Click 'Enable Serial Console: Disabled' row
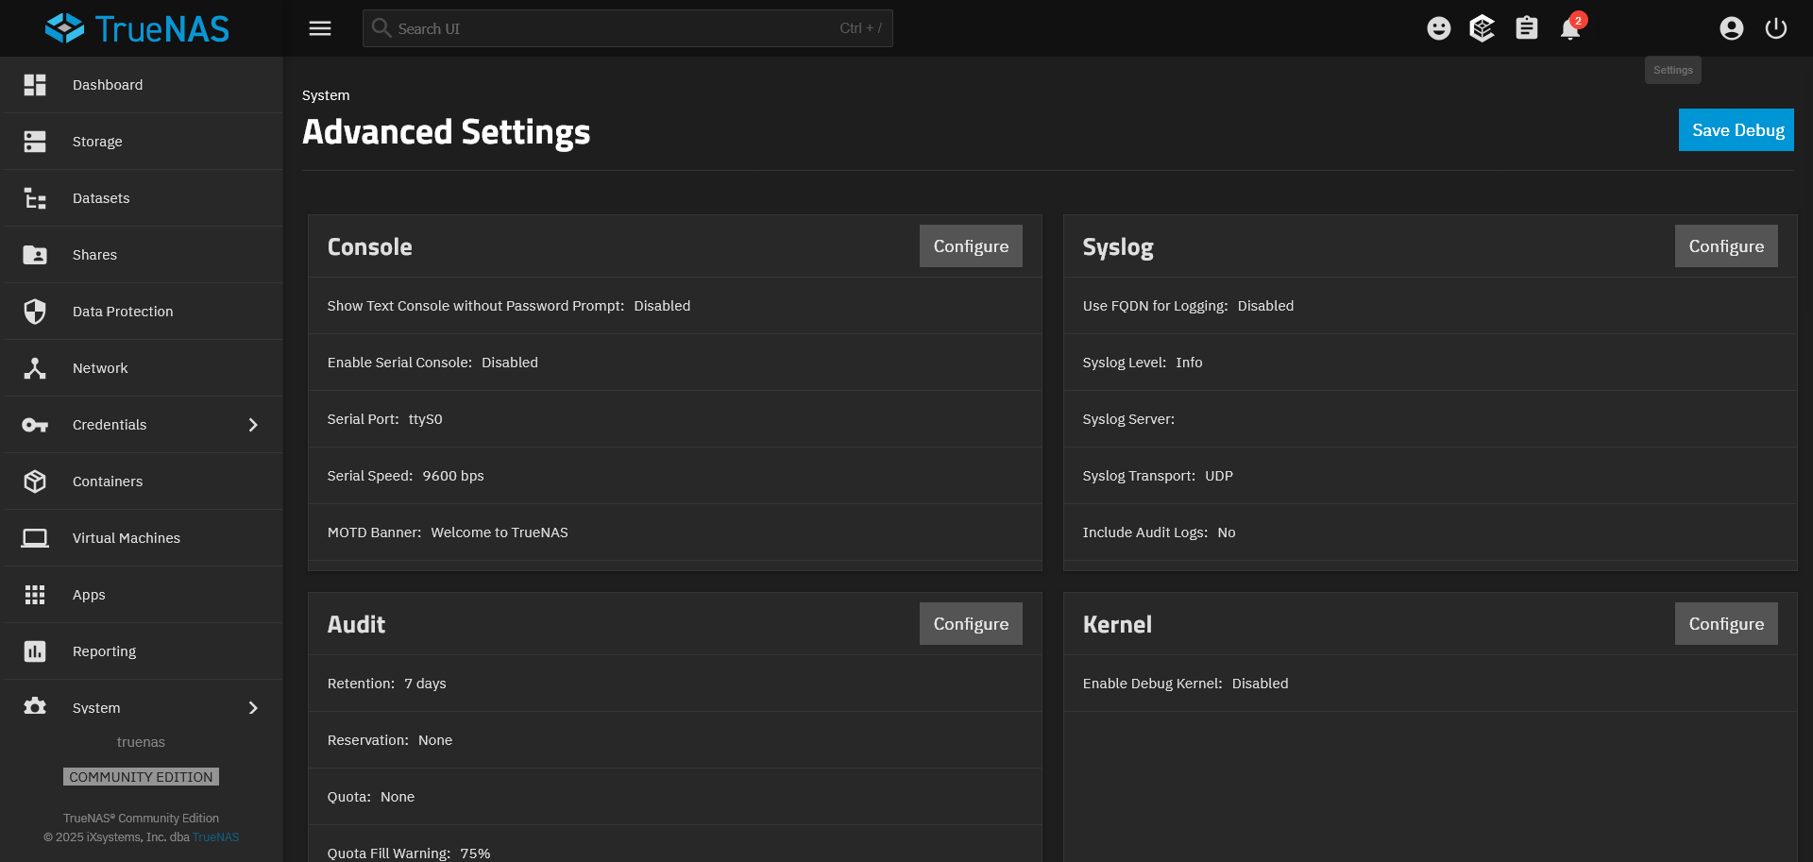 click(x=675, y=363)
